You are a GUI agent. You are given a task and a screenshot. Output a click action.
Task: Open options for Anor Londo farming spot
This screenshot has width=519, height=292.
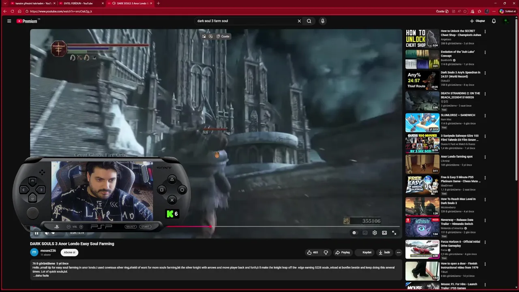coord(485,157)
